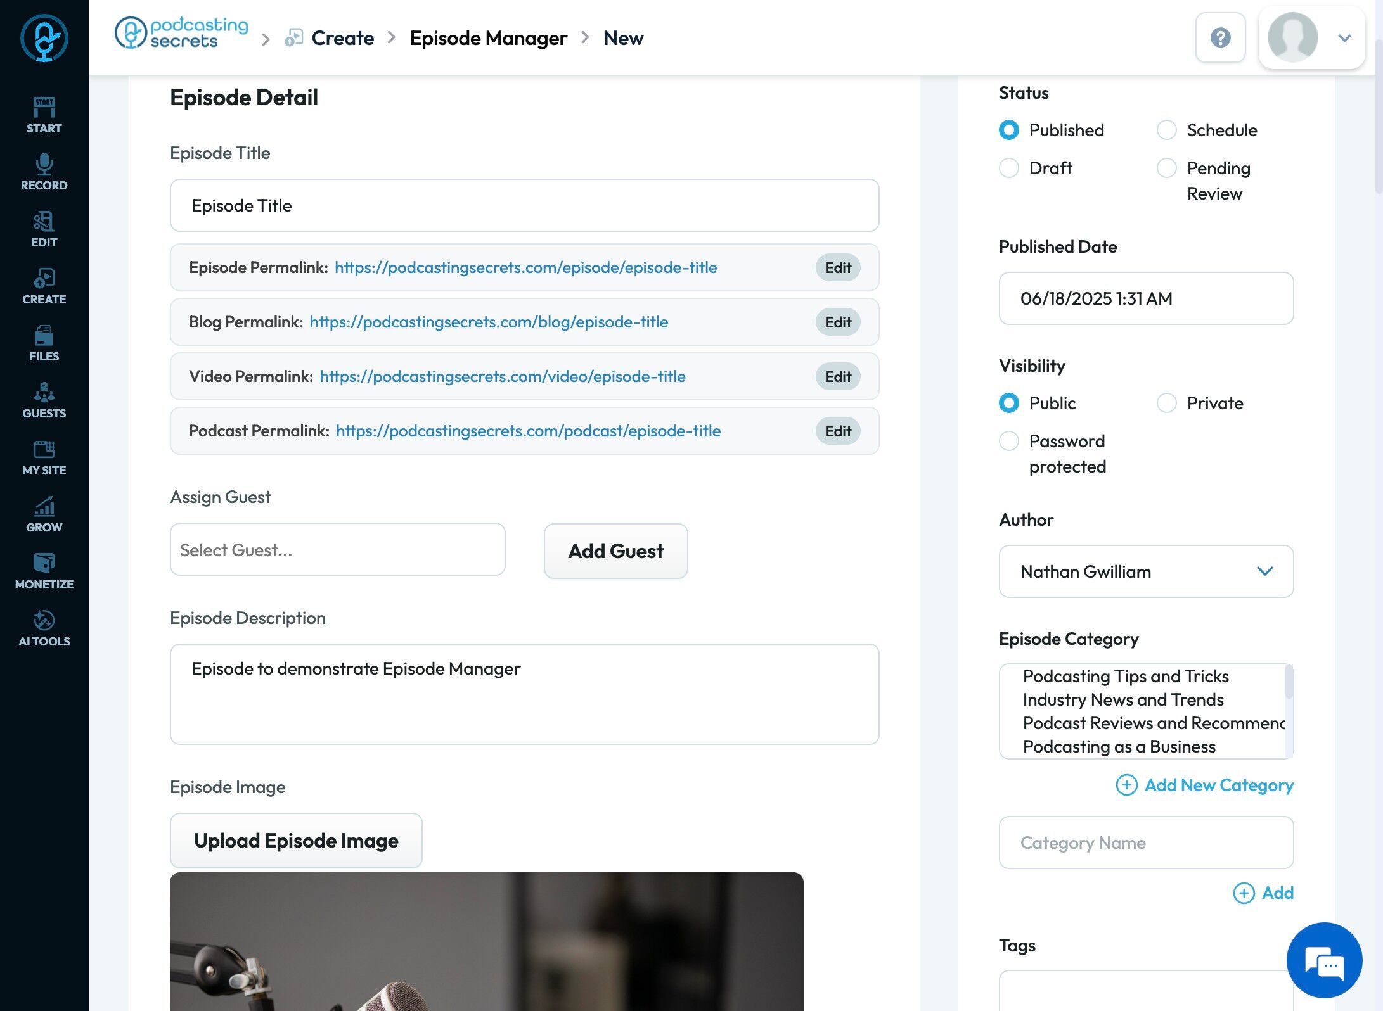The image size is (1383, 1011).
Task: Open the Edit tools in sidebar
Action: tap(44, 229)
